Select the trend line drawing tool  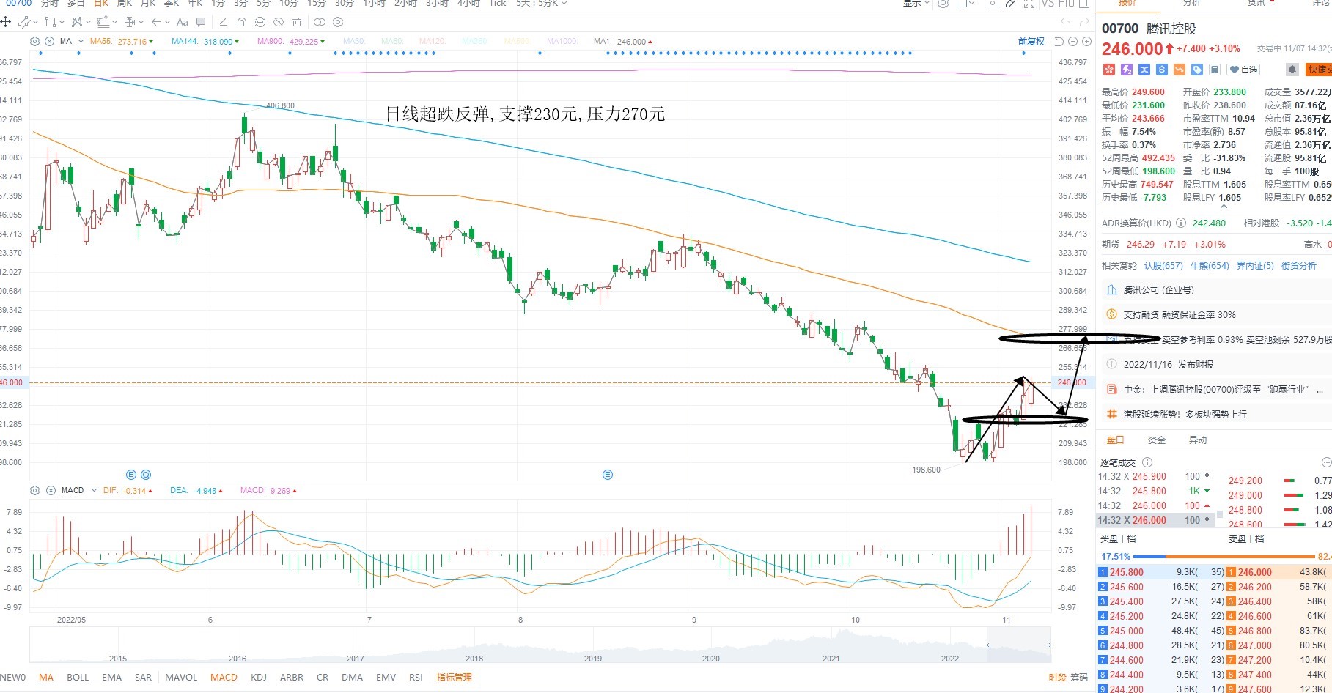pos(24,22)
